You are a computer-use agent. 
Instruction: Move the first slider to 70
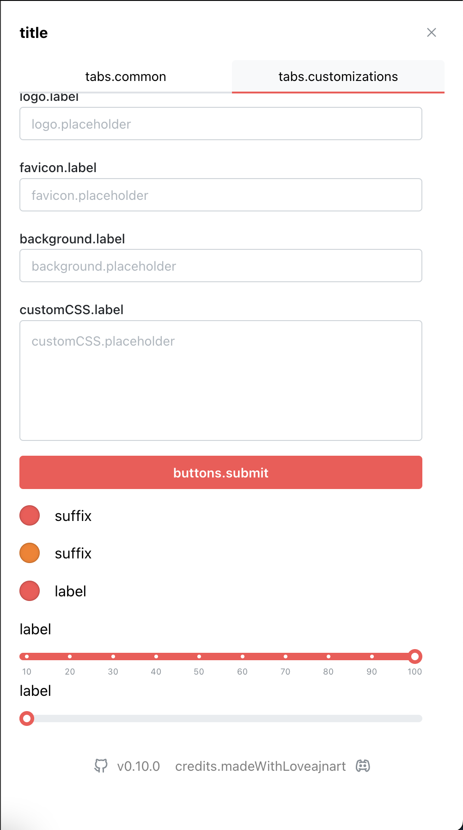(285, 656)
